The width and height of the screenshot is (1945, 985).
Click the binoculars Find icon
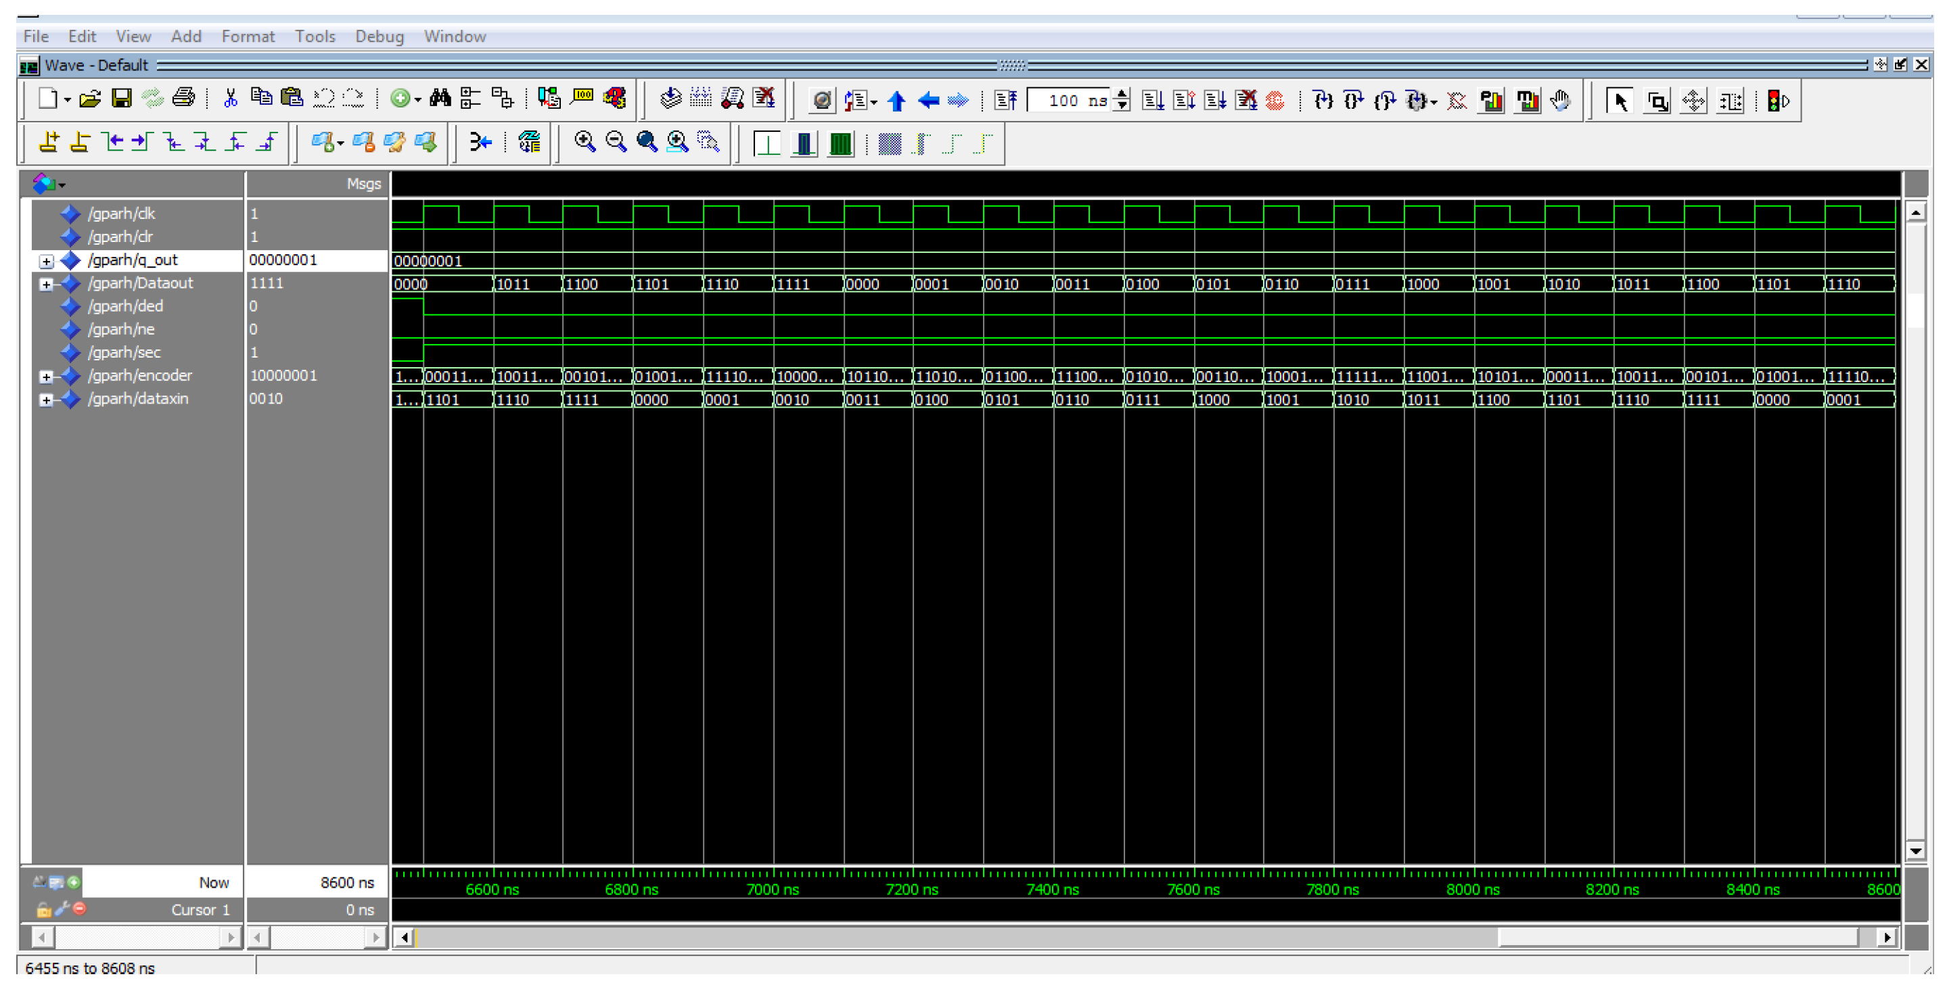point(440,98)
